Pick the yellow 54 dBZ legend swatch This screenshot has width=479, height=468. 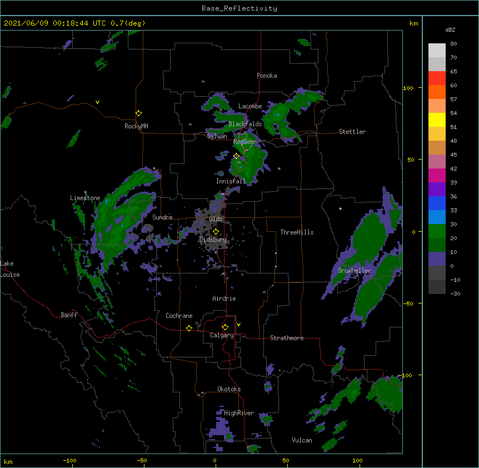437,120
